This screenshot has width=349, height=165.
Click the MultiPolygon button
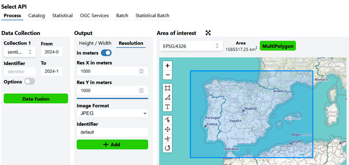pyautogui.click(x=278, y=46)
